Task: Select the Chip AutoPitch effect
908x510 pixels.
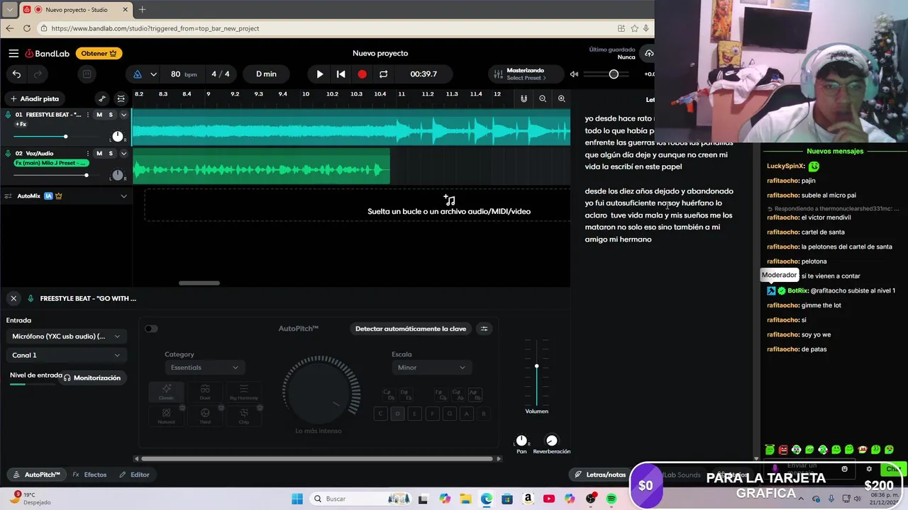Action: 243,416
